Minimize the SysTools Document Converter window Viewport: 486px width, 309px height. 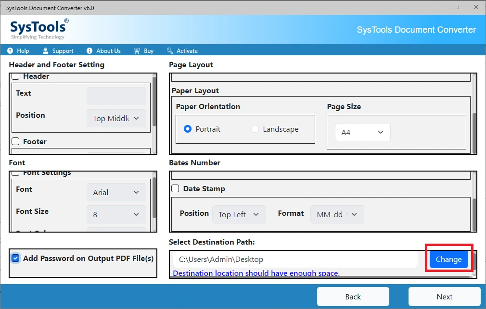(x=438, y=7)
